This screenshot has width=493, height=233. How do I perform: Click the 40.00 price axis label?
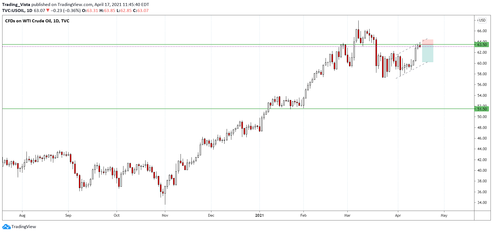tap(482, 170)
